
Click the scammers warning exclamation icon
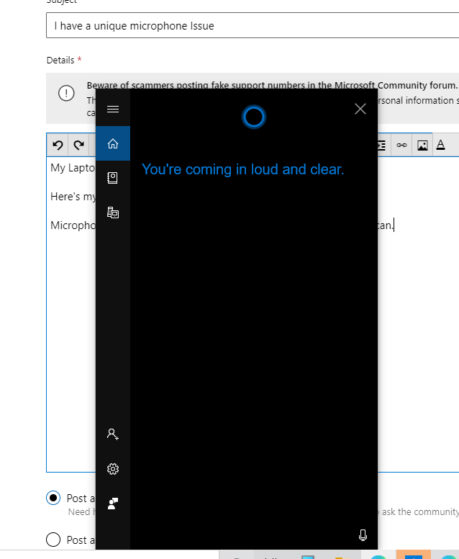click(66, 94)
